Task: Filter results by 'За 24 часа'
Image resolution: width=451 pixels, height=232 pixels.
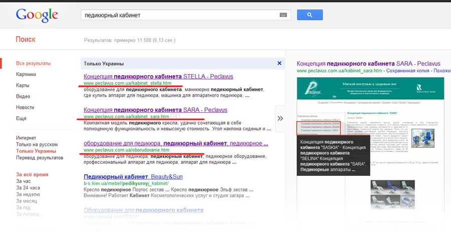Action: (x=28, y=188)
